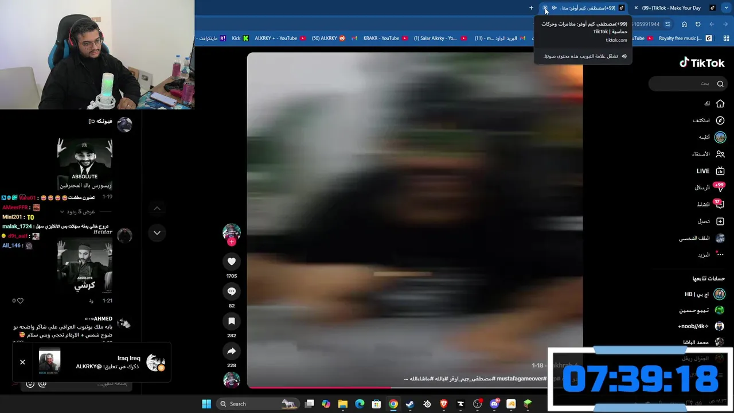Open the tab search dropdown arrow

726,8
